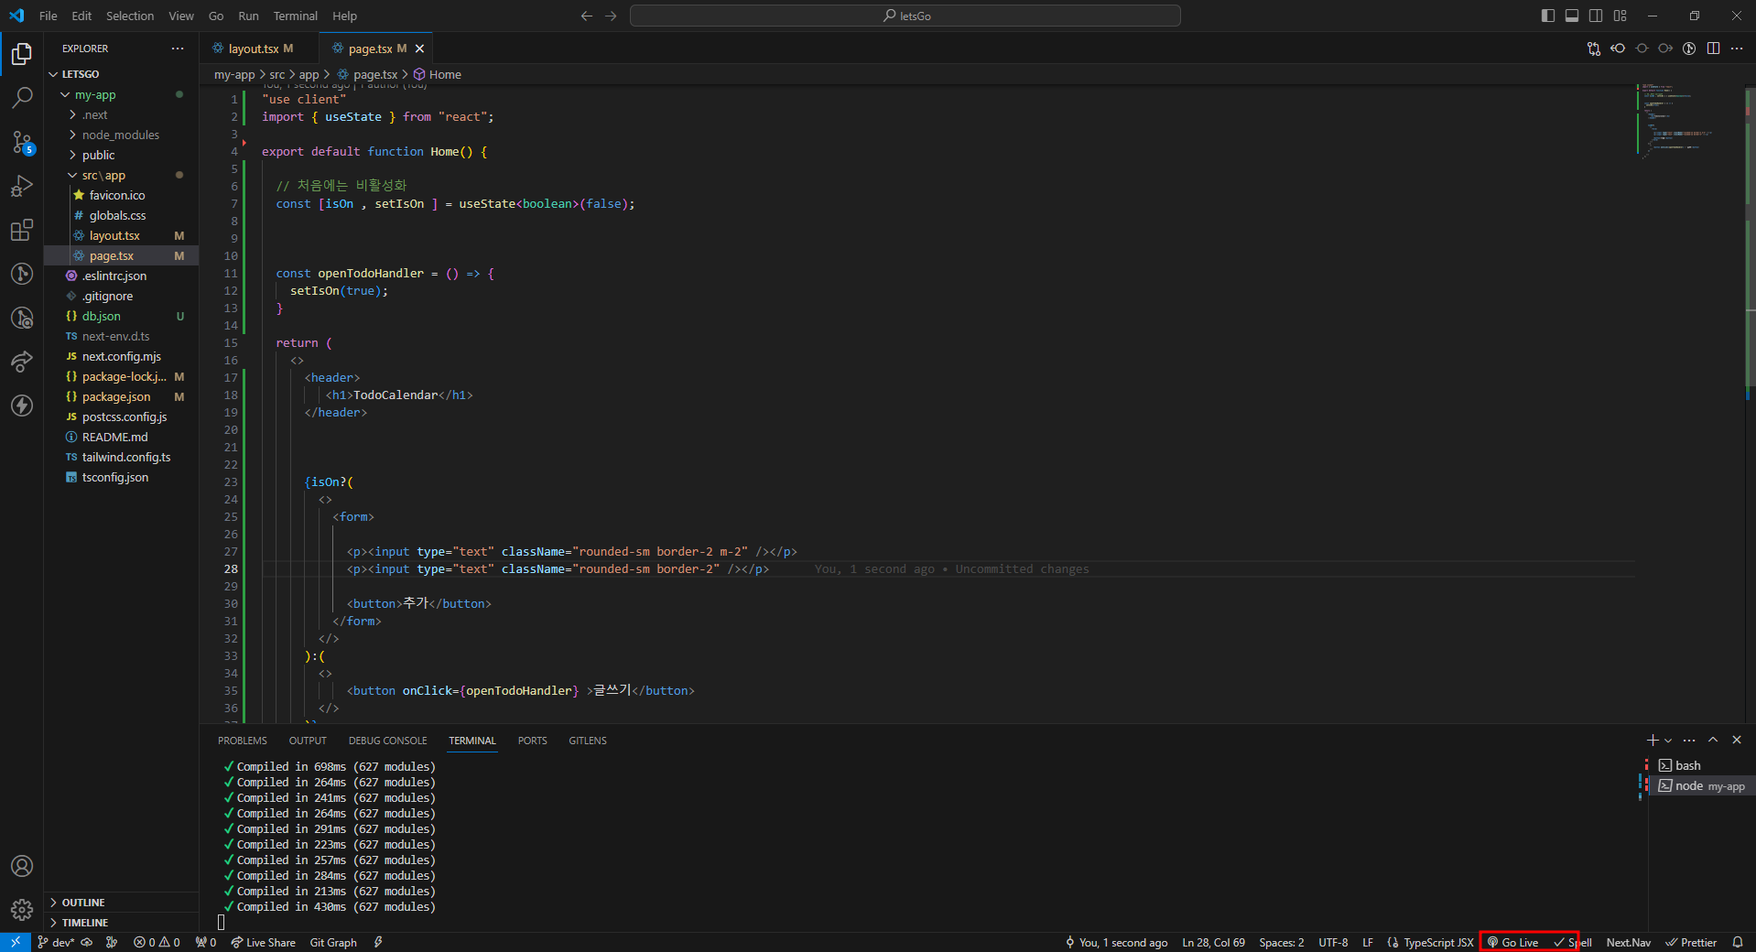Open the Help menu
The image size is (1756, 952).
tap(344, 16)
